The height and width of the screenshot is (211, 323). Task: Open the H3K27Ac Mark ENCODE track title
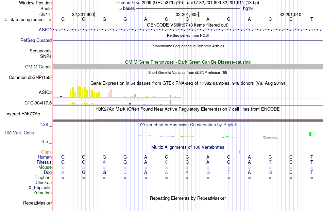(x=188, y=109)
